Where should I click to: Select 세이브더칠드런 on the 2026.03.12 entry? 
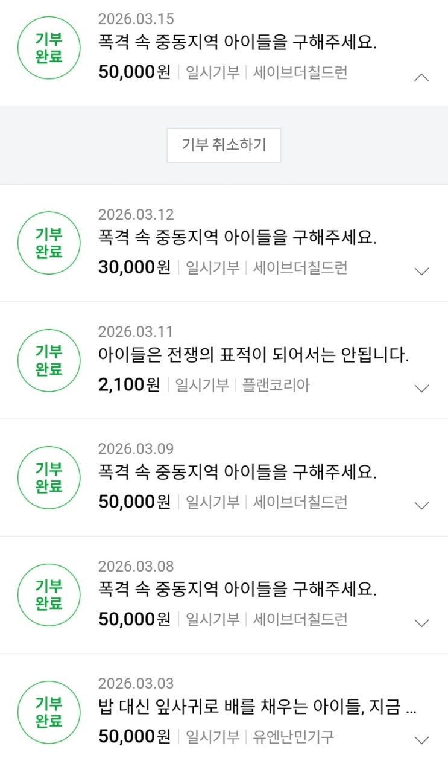pyautogui.click(x=300, y=267)
